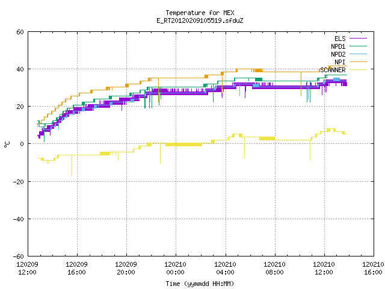Click the NPI legend label

340,62
